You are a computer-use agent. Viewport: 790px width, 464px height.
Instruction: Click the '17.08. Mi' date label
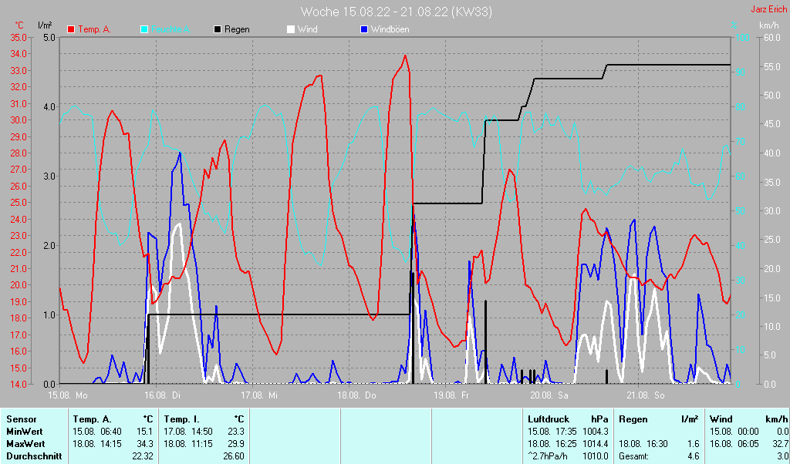(259, 395)
